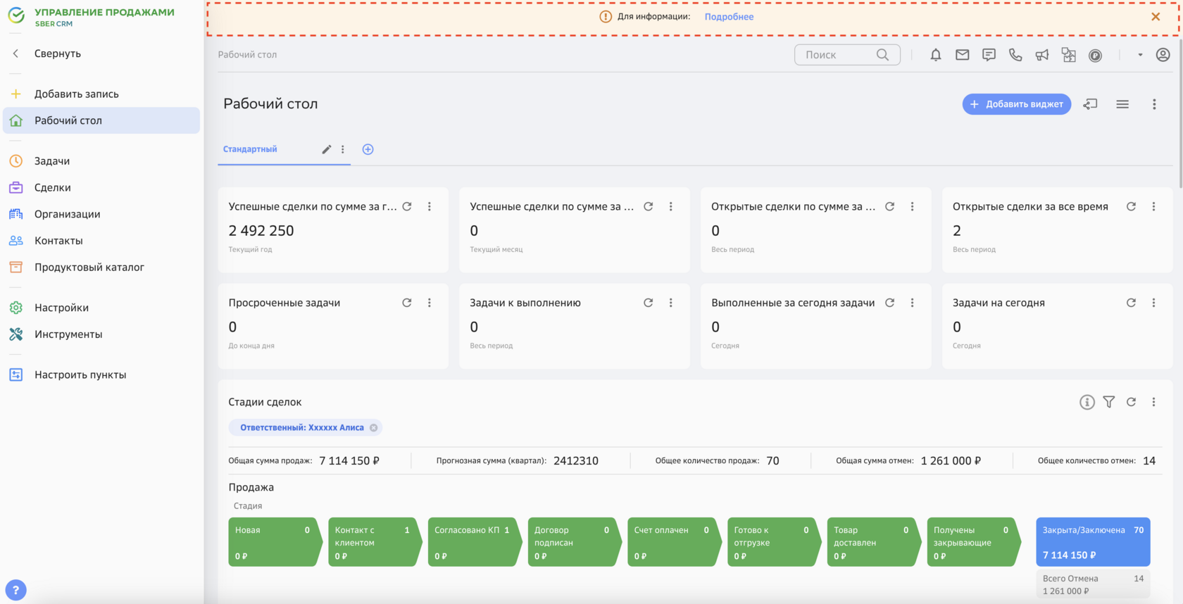Open the chat messages icon
The image size is (1183, 604).
[989, 55]
